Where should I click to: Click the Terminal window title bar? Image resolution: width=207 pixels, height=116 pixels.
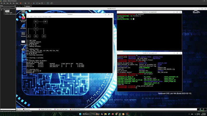[x=70, y=14]
